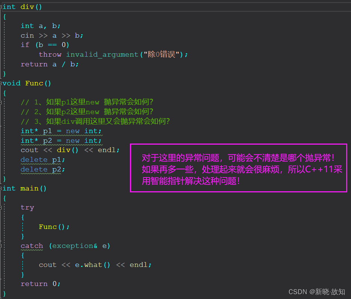
Task: Click the line 'int* p2 = new int;'
Action: (61, 141)
